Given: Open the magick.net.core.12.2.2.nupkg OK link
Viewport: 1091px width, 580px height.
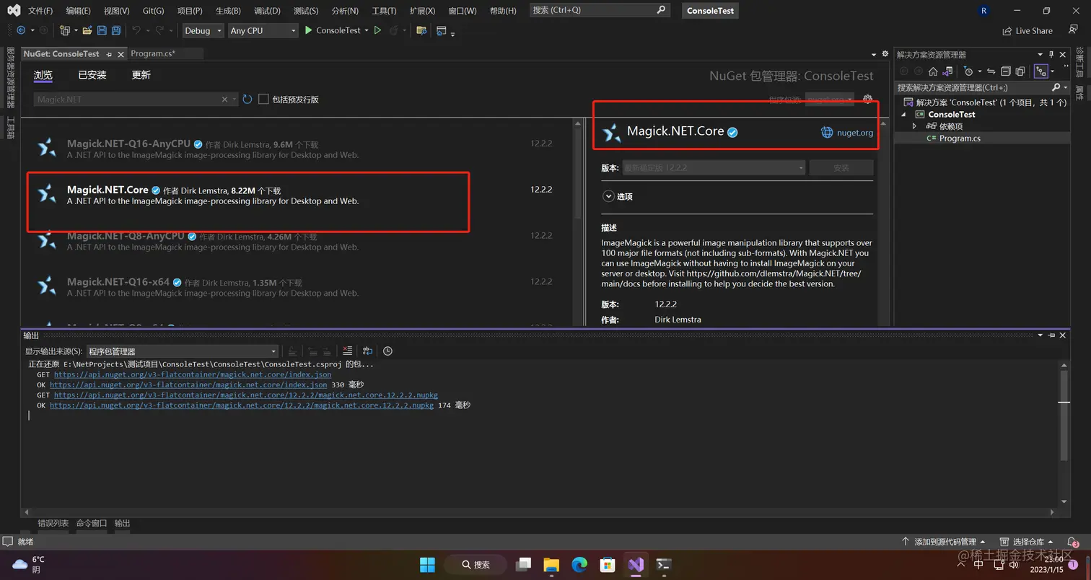Looking at the screenshot, I should [x=242, y=405].
